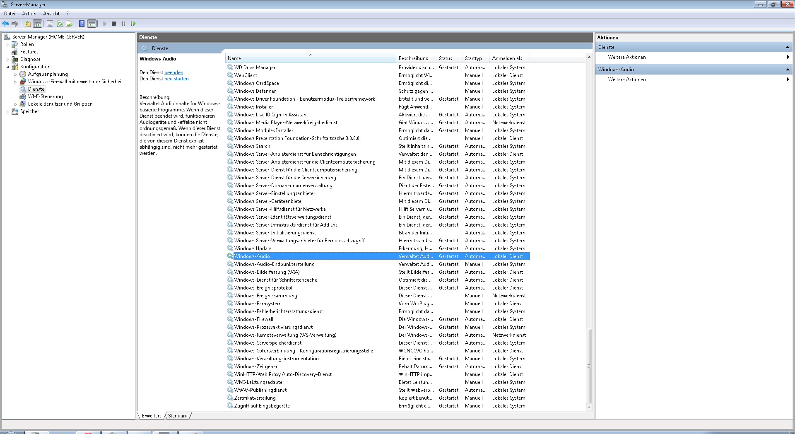Image resolution: width=795 pixels, height=434 pixels.
Task: Click the Back arrow toolbar icon
Action: [5, 24]
